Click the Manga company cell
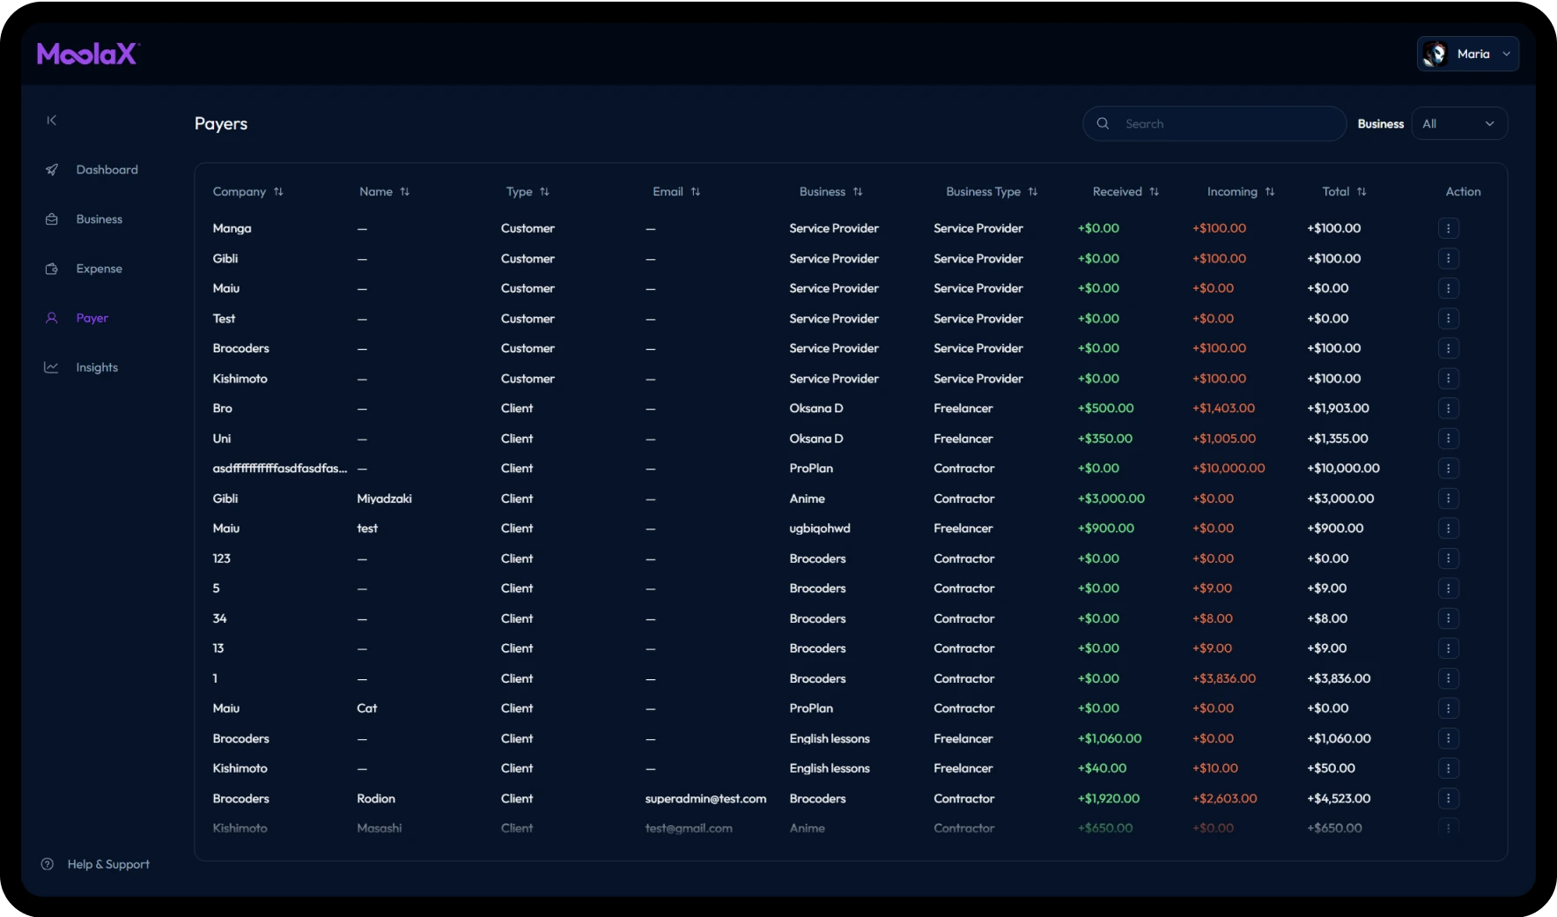 [x=232, y=229]
